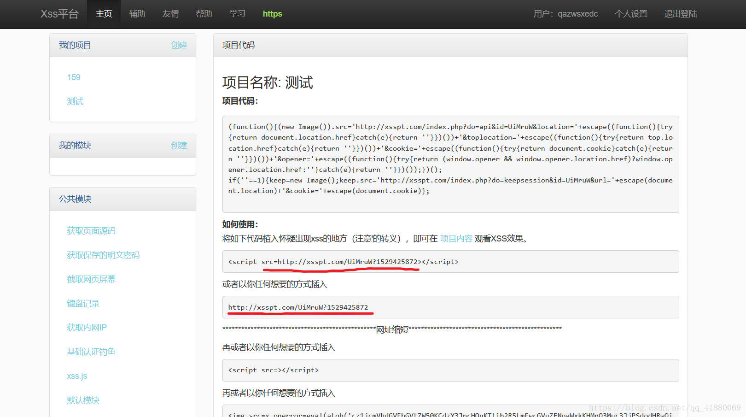Open the 帮助 navigation item
Screen dimensions: 746x417
pos(204,14)
